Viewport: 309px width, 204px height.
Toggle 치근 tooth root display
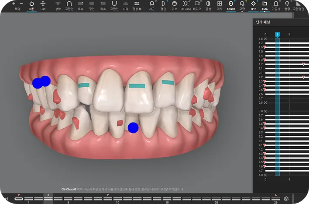[152, 6]
